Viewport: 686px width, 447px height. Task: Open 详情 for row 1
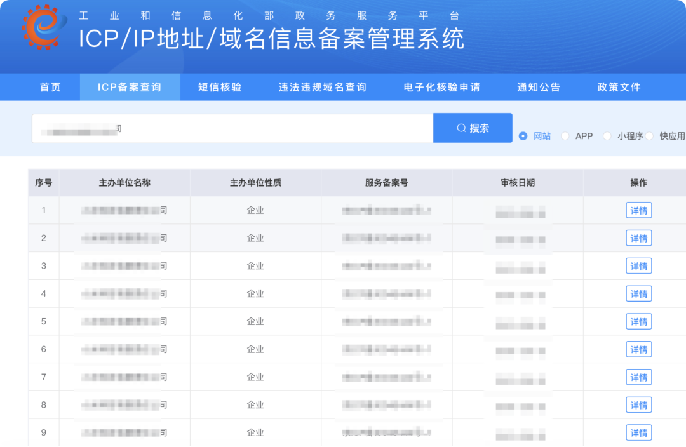coord(639,210)
